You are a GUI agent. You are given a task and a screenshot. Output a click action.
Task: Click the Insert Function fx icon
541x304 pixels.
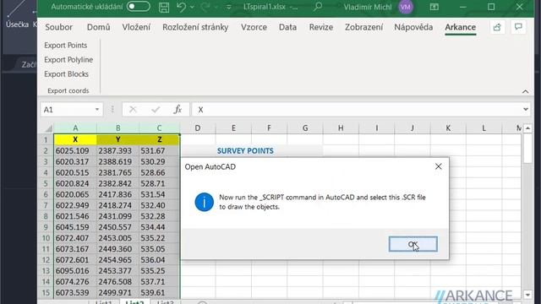178,110
